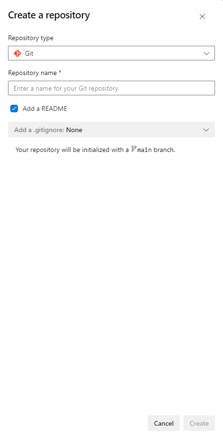Image resolution: width=223 pixels, height=437 pixels.
Task: Close the Create a repository panel
Action: (202, 17)
